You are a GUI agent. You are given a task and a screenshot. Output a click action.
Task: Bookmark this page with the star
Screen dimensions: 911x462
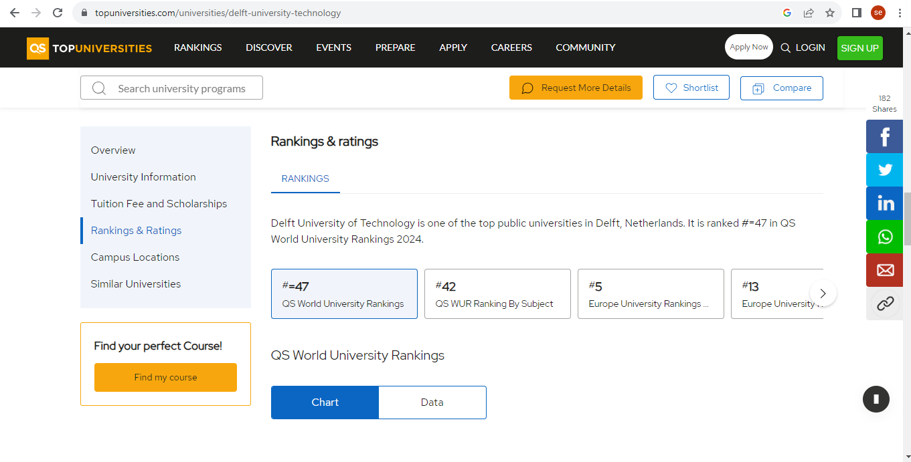[830, 13]
